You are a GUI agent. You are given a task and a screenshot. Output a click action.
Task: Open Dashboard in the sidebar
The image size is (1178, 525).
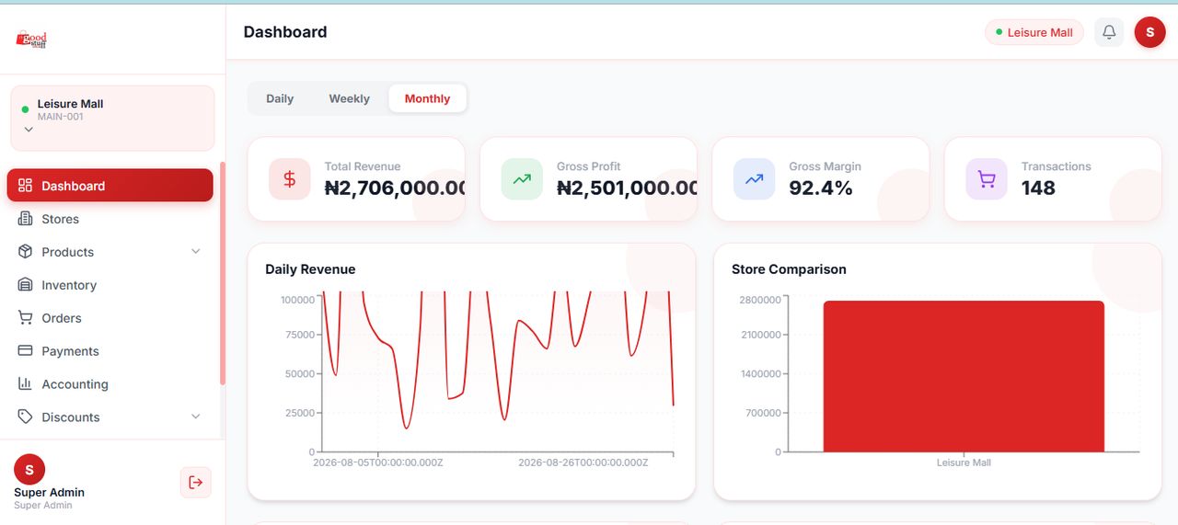click(x=110, y=185)
